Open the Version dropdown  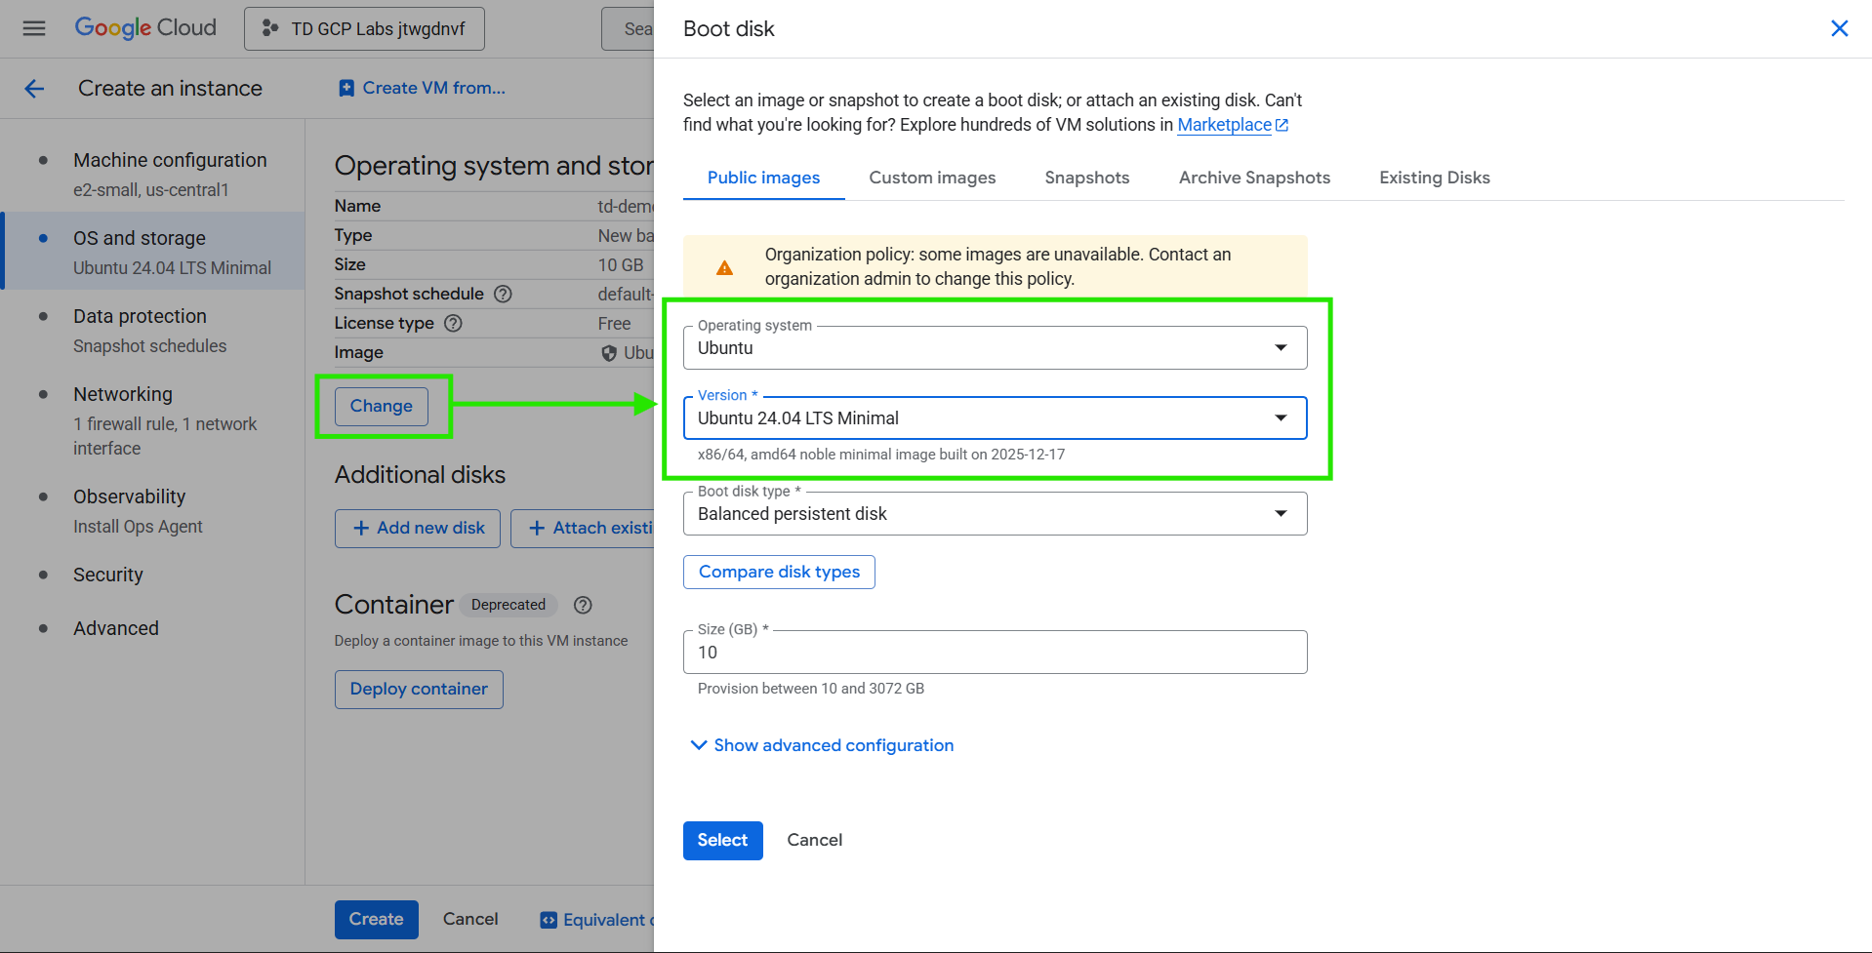(994, 418)
